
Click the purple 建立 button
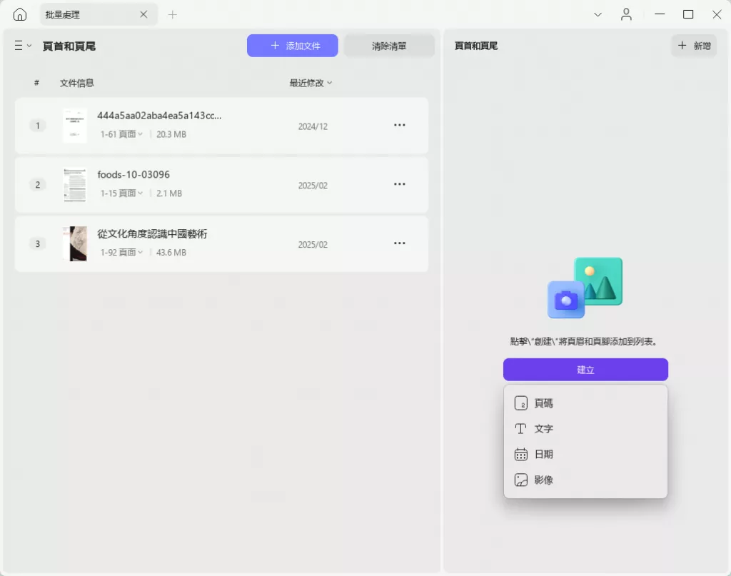point(585,370)
